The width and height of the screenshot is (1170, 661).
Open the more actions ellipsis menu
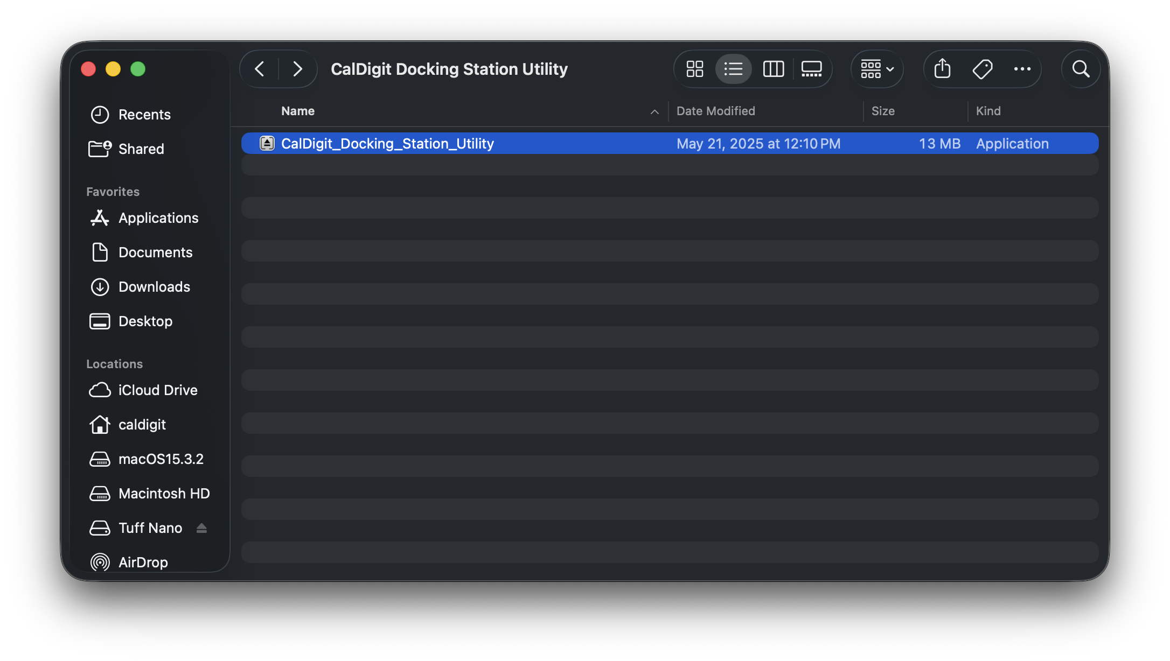pos(1022,69)
